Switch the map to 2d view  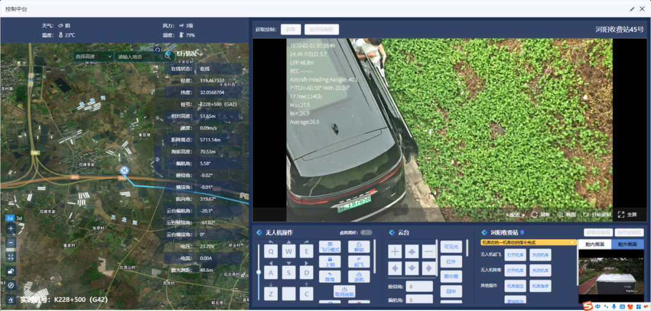coord(10,218)
